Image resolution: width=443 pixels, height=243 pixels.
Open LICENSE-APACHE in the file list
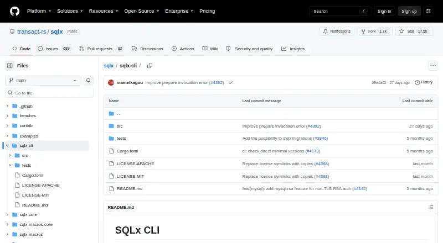(135, 164)
